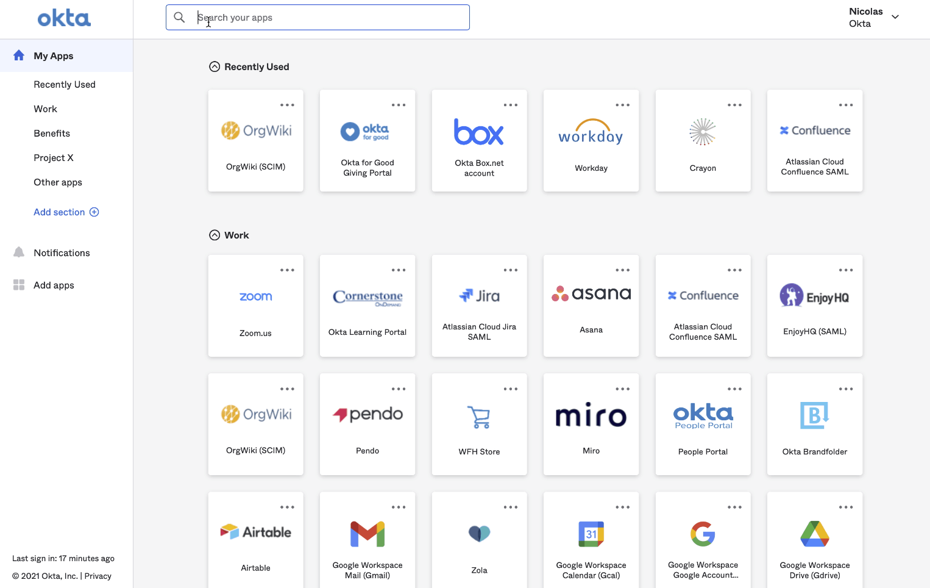
Task: Select Benefits in sidebar
Action: 52,134
